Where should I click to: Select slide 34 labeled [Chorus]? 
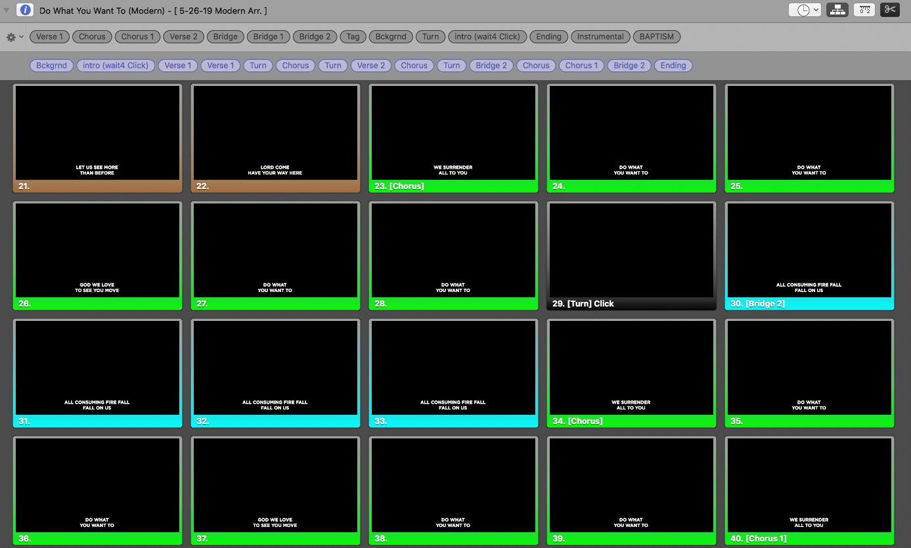point(631,373)
